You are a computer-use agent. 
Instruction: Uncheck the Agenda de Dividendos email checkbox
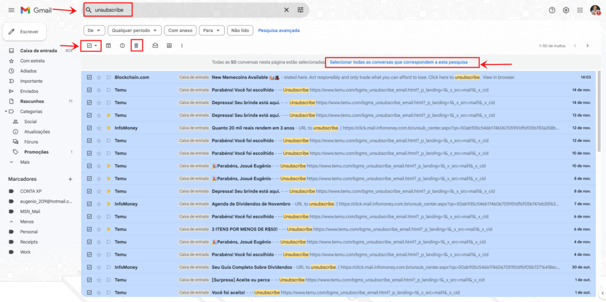tap(89, 204)
